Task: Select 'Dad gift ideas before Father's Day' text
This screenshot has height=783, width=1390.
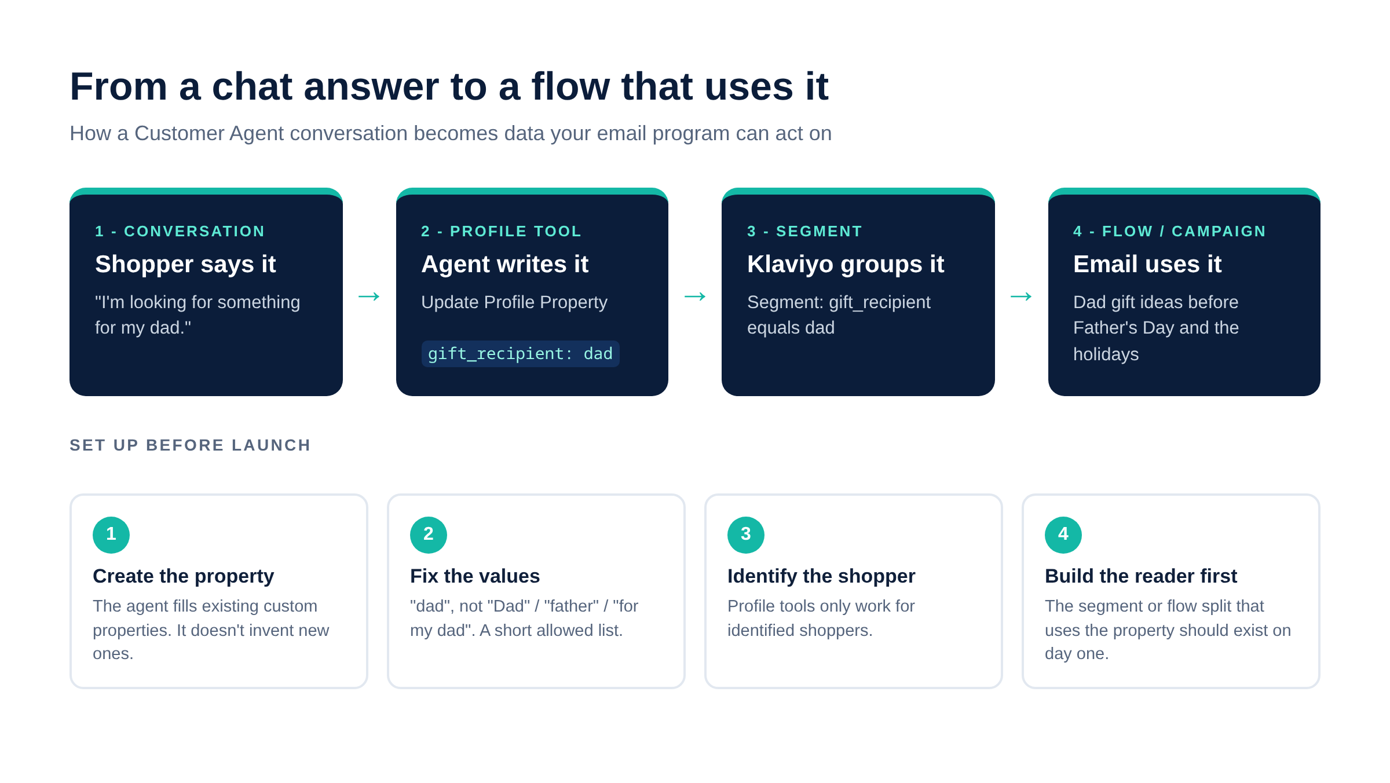Action: click(1156, 328)
